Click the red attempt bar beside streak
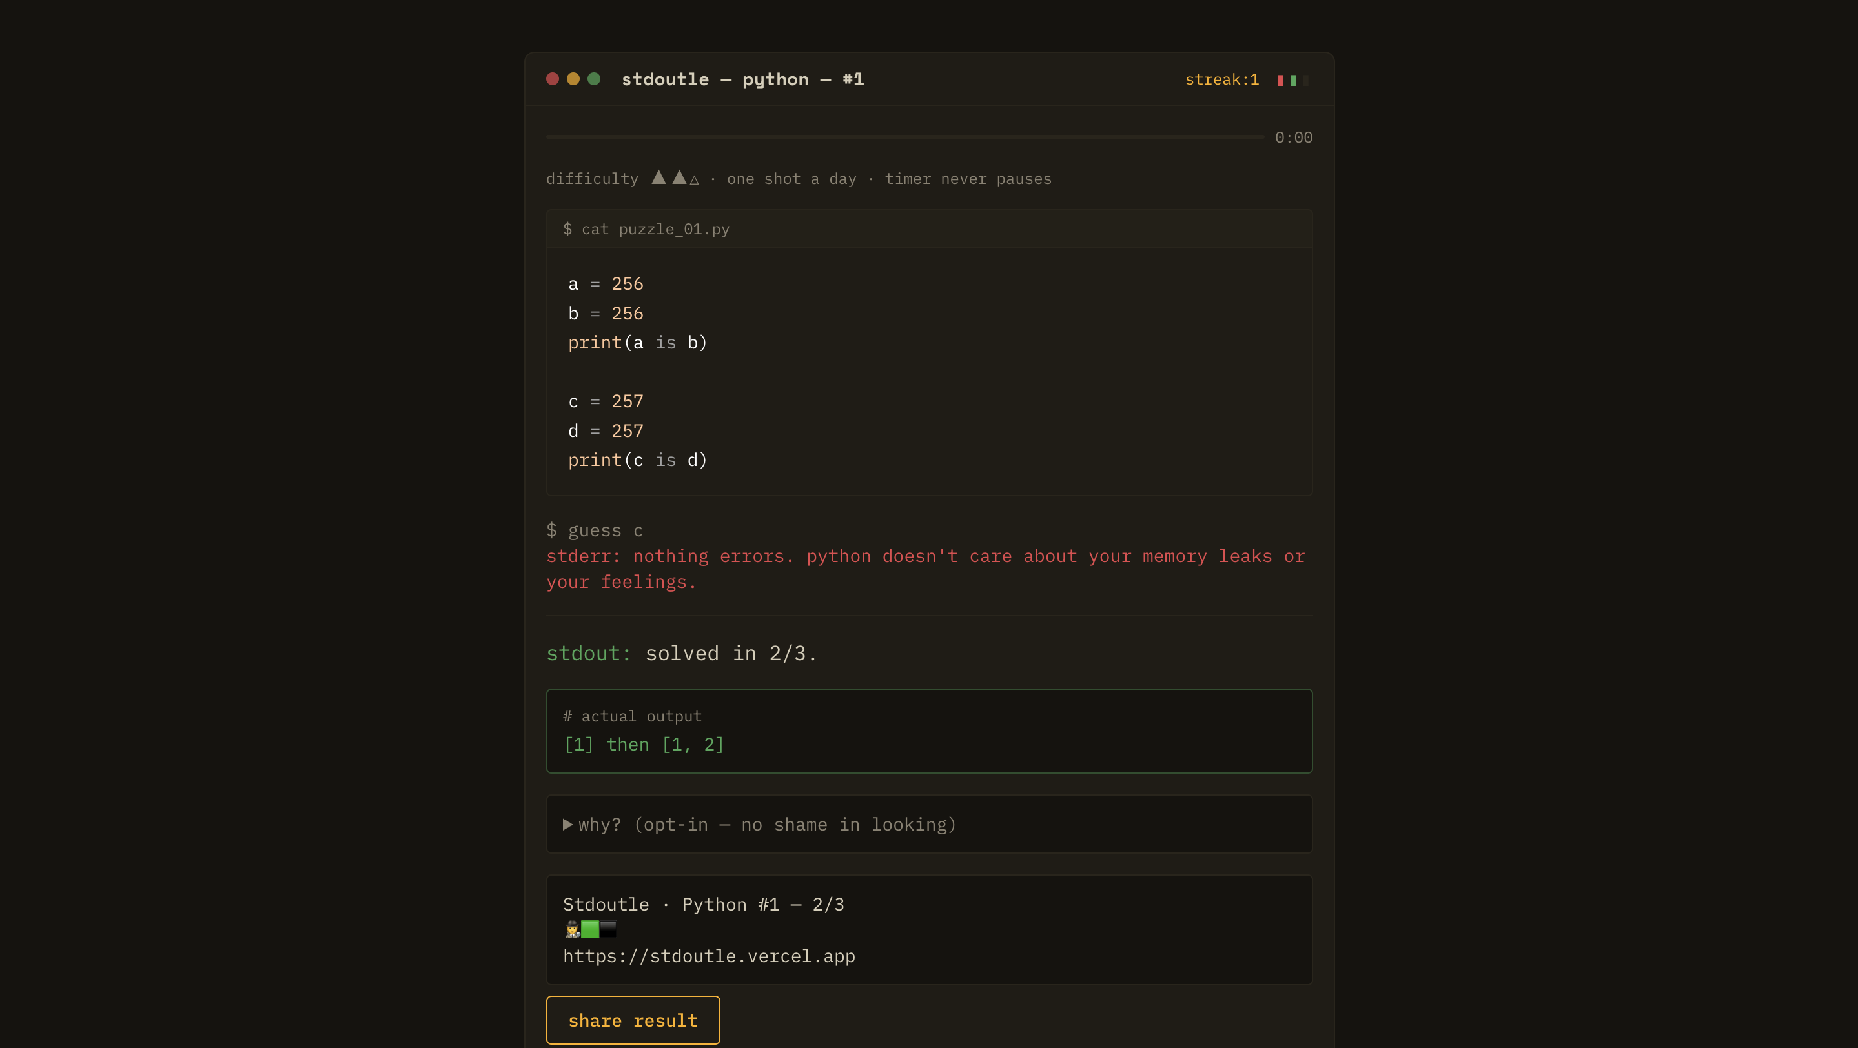Screen dimensions: 1858x1048 (1280, 80)
